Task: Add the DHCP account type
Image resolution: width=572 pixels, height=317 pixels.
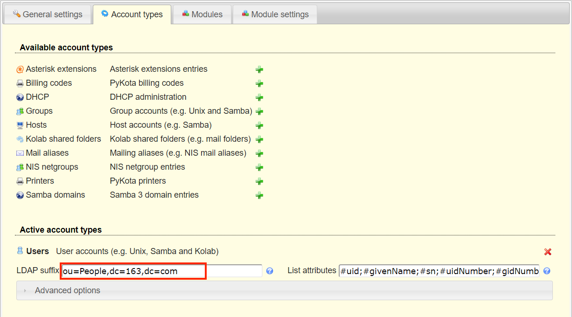Action: [259, 97]
